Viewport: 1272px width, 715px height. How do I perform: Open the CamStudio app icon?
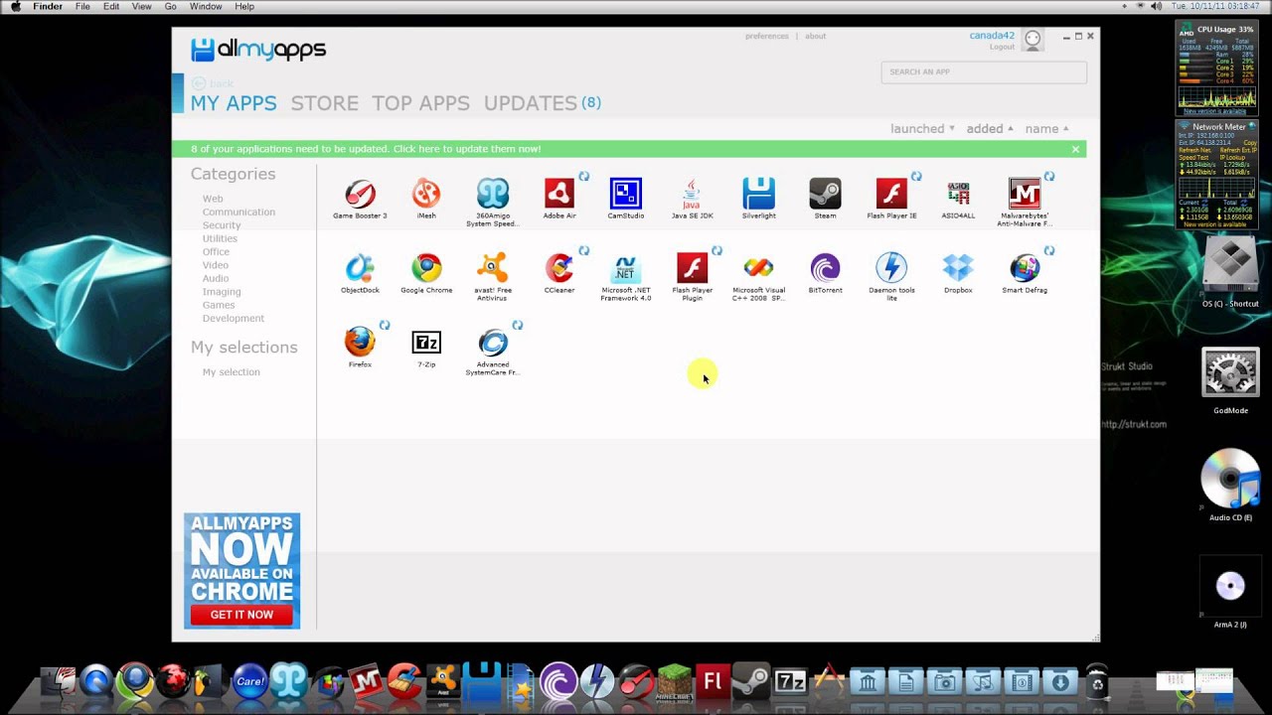(626, 194)
